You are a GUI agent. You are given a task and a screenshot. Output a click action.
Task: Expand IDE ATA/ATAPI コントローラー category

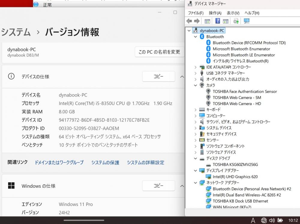(195, 67)
